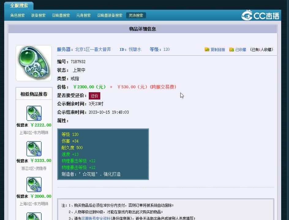Open the 全服搜索 tab
Image resolution: width=289 pixels, height=220 pixels.
pyautogui.click(x=19, y=5)
